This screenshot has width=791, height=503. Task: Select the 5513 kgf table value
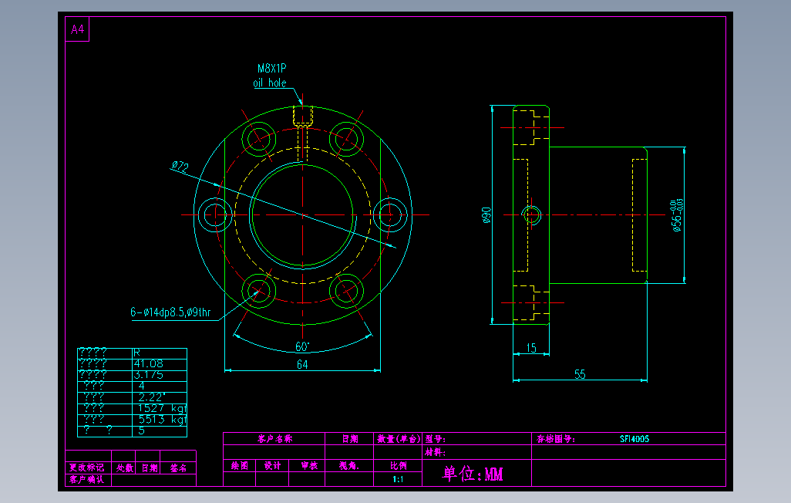coord(162,419)
